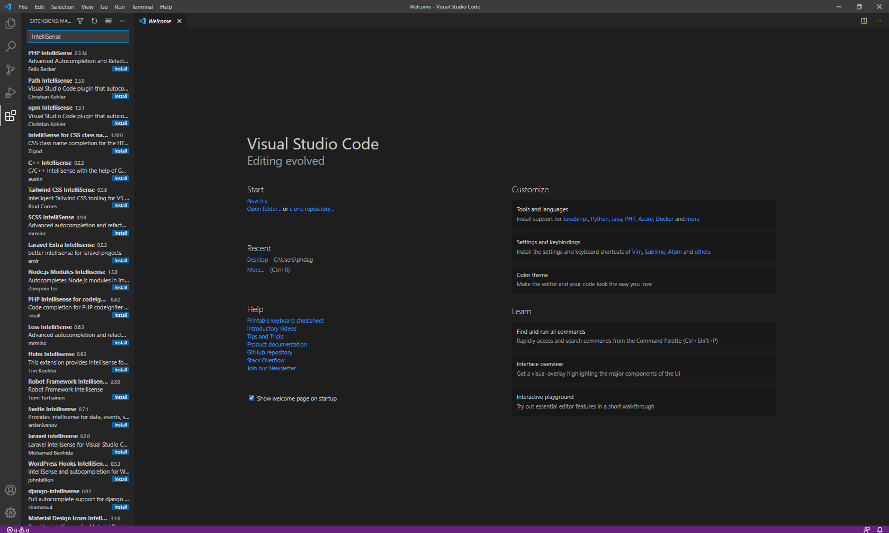Open the Introductory videos link
The height and width of the screenshot is (533, 889).
pyautogui.click(x=272, y=328)
